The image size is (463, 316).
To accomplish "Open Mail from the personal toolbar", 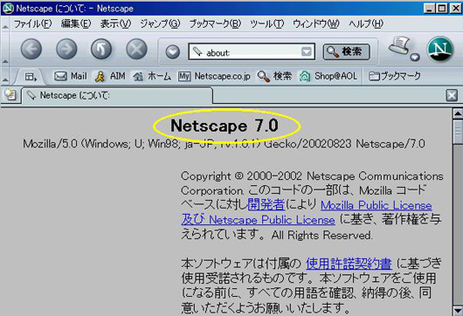I will (70, 76).
